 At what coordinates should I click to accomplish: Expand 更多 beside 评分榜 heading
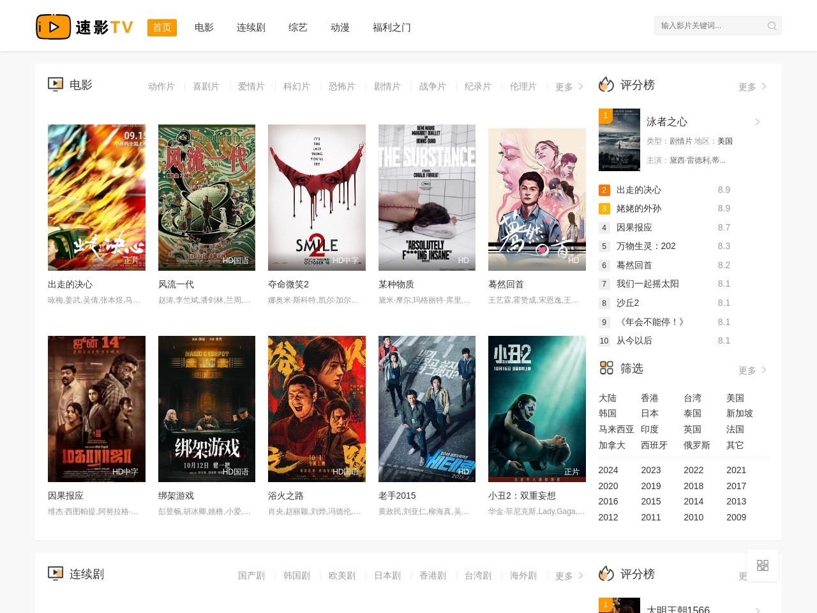pos(752,87)
